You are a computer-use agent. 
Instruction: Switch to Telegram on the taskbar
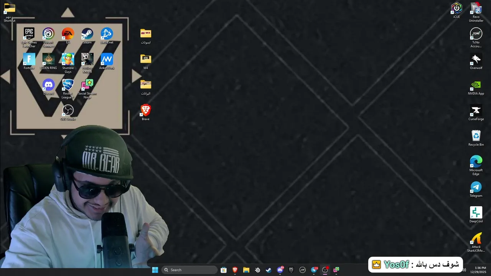coord(314,270)
